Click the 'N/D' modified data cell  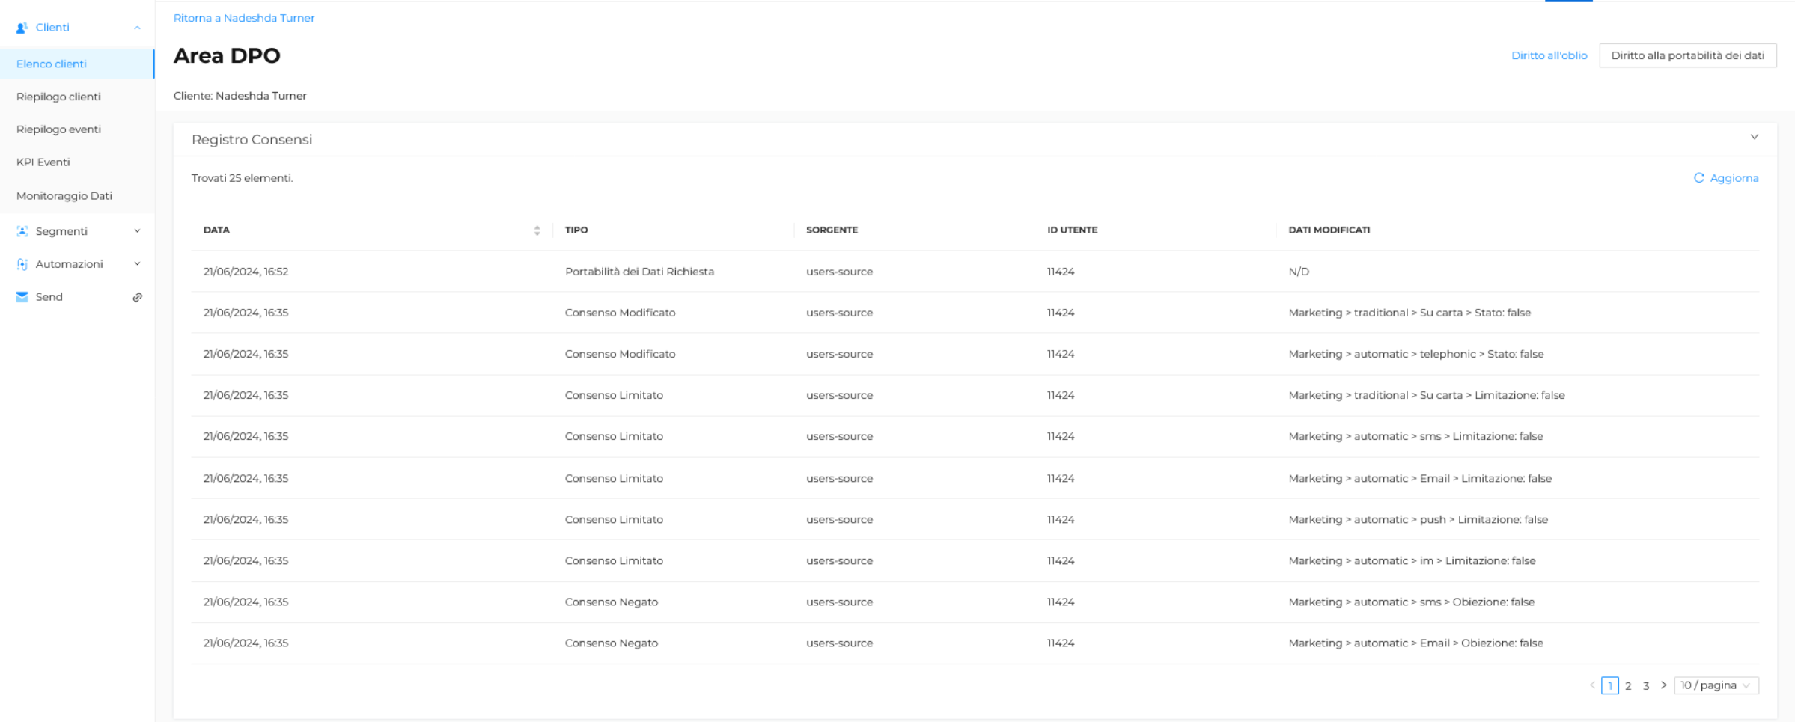pos(1299,272)
